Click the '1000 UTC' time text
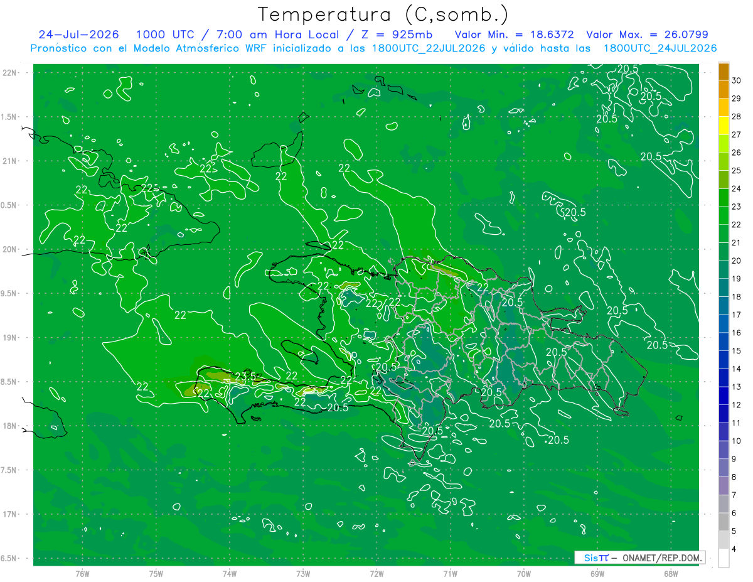The image size is (753, 582). point(164,35)
